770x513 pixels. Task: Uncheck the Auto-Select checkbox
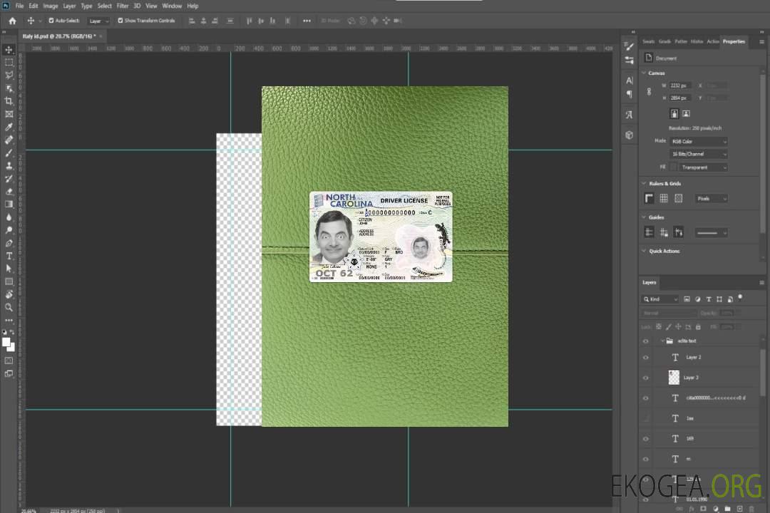click(x=50, y=21)
